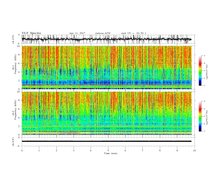
Task: Click time-axis tick label "3"
Action: pyautogui.click(x=74, y=150)
